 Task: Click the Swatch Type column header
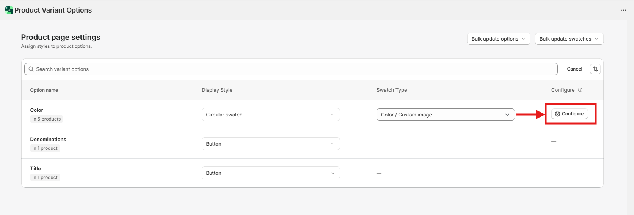point(391,90)
